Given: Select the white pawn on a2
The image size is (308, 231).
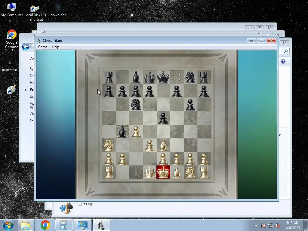Looking at the screenshot, I should (x=109, y=159).
